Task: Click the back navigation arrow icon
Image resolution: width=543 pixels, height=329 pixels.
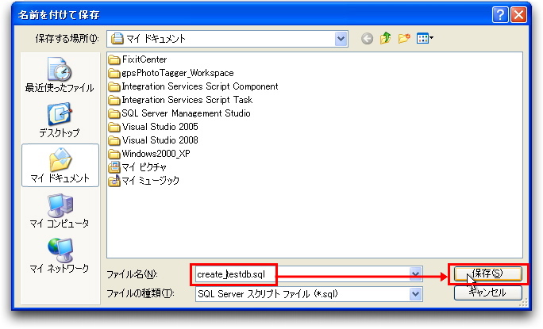Action: (x=367, y=38)
